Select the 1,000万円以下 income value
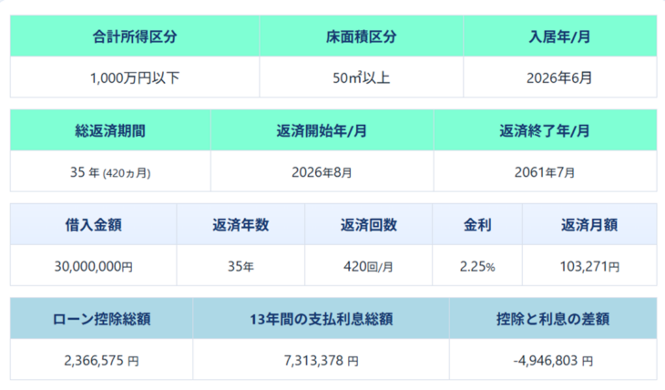This screenshot has width=665, height=390. coord(135,77)
